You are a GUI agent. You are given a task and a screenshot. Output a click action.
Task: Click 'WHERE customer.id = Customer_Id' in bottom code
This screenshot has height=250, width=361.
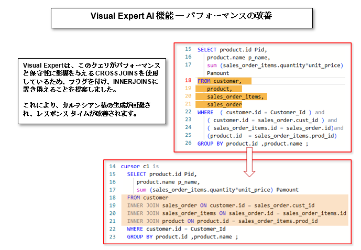point(176,229)
